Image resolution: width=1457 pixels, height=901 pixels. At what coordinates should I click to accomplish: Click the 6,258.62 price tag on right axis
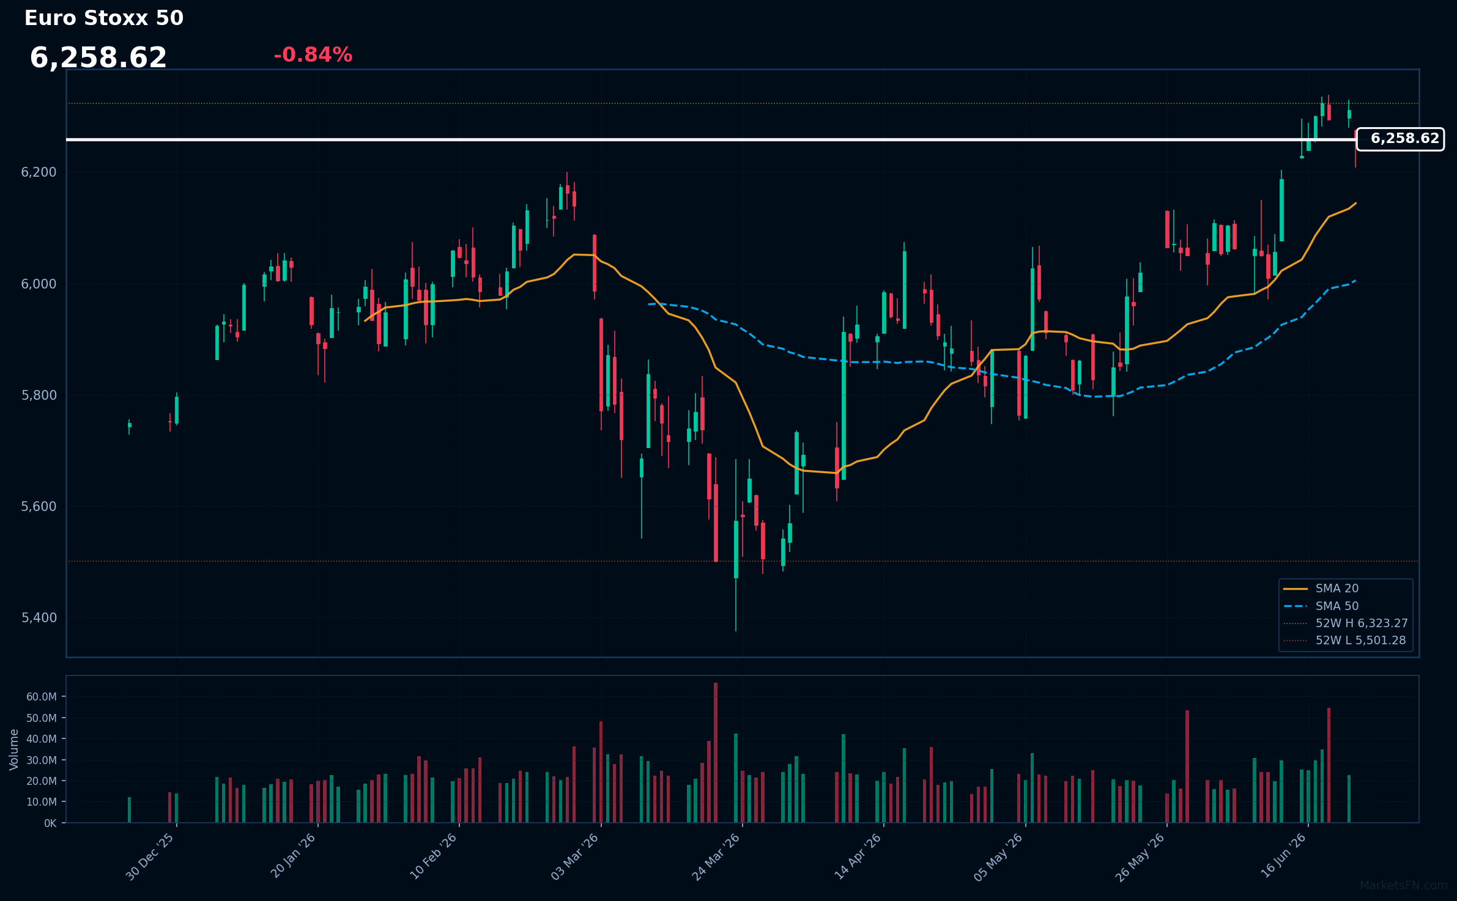1400,139
